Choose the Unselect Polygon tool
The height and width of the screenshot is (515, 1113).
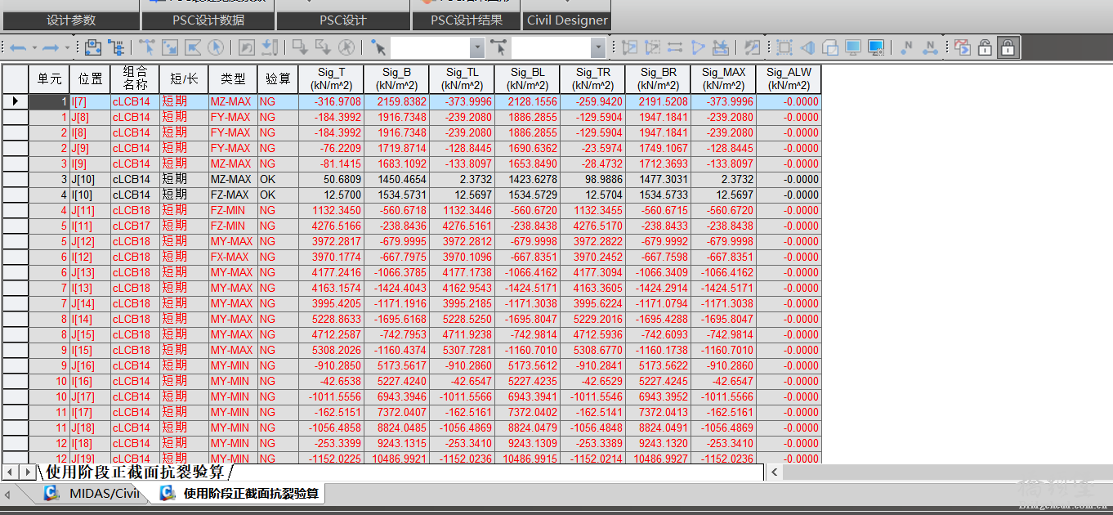tap(323, 48)
